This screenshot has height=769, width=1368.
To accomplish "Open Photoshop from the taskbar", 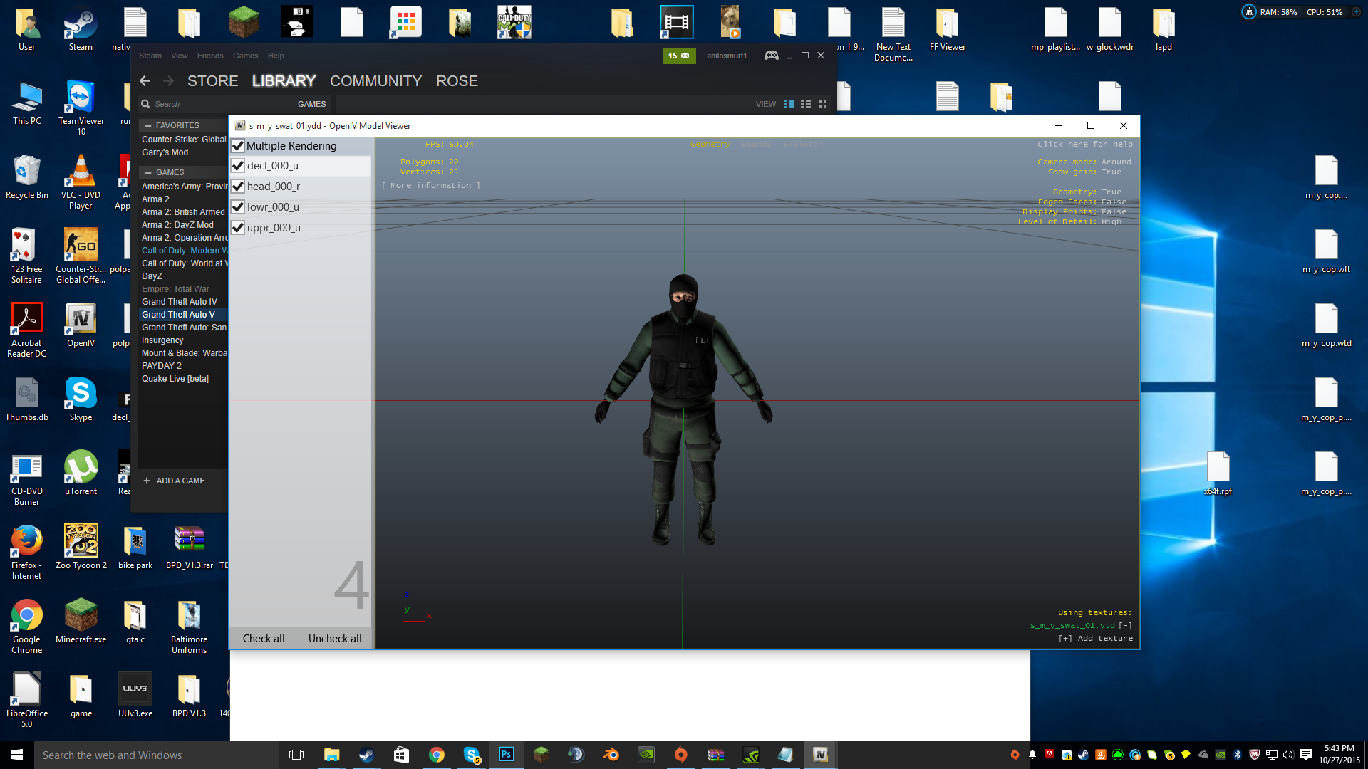I will 506,755.
